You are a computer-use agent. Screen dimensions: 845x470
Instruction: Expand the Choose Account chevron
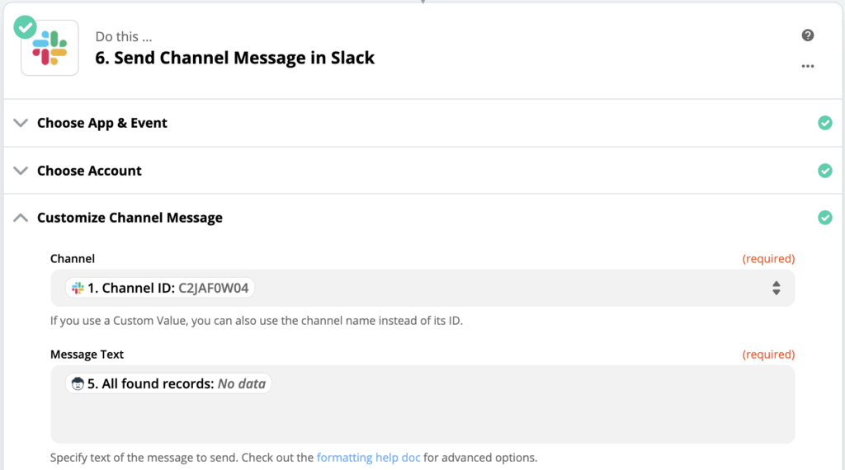coord(21,171)
